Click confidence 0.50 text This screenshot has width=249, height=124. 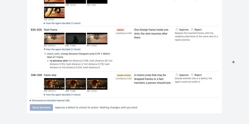[124, 78]
